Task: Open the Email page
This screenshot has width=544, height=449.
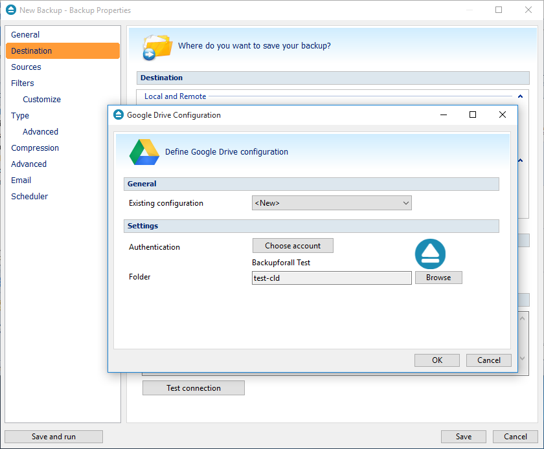Action: tap(21, 181)
